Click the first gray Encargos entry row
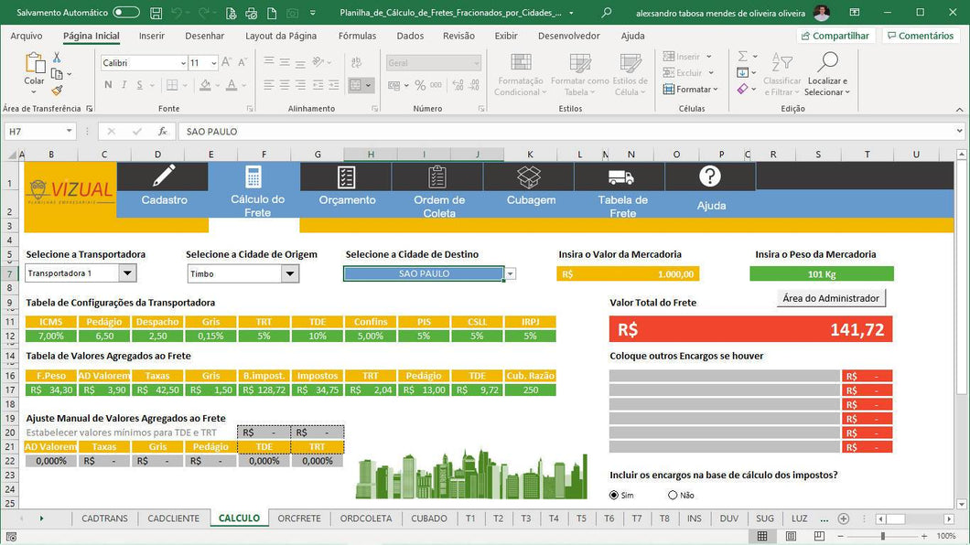The image size is (970, 545). pos(725,376)
